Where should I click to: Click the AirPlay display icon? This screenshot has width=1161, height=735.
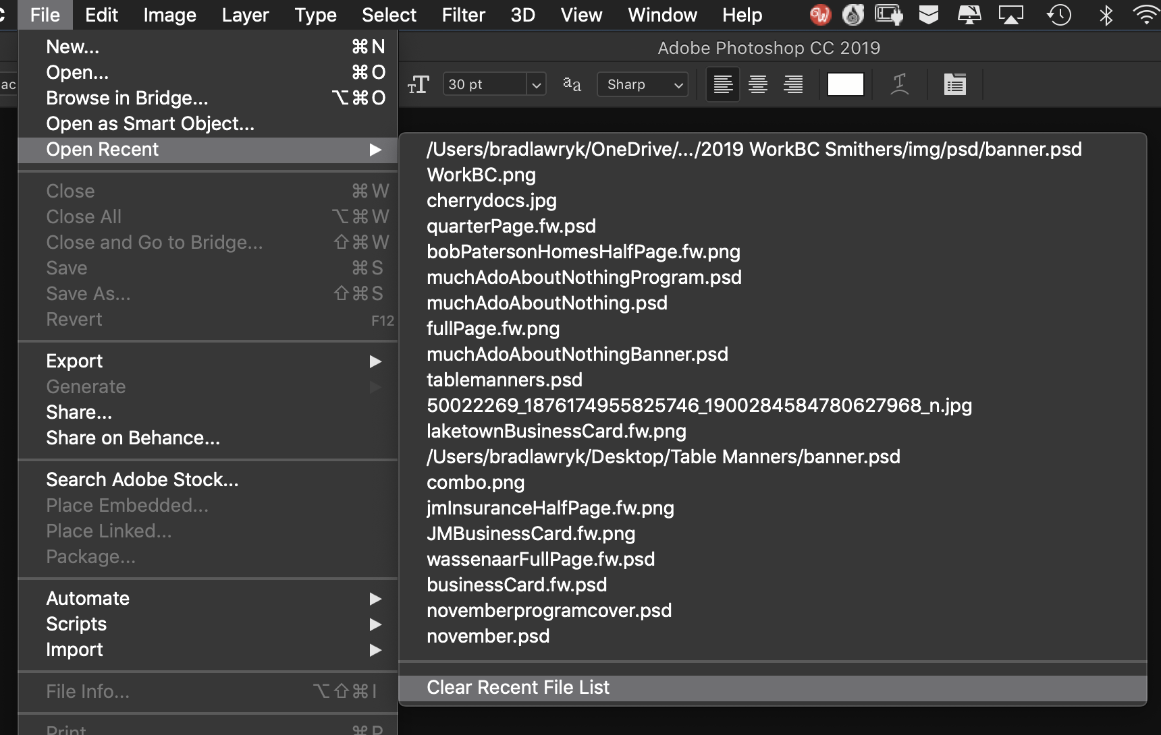click(1010, 15)
